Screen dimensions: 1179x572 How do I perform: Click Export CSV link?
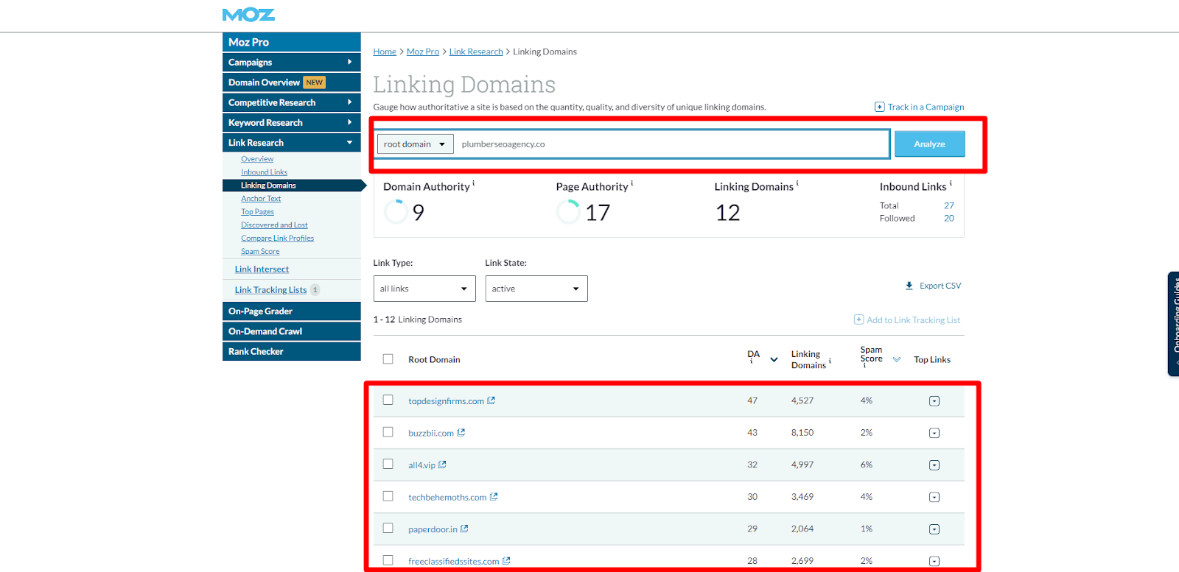coord(940,286)
